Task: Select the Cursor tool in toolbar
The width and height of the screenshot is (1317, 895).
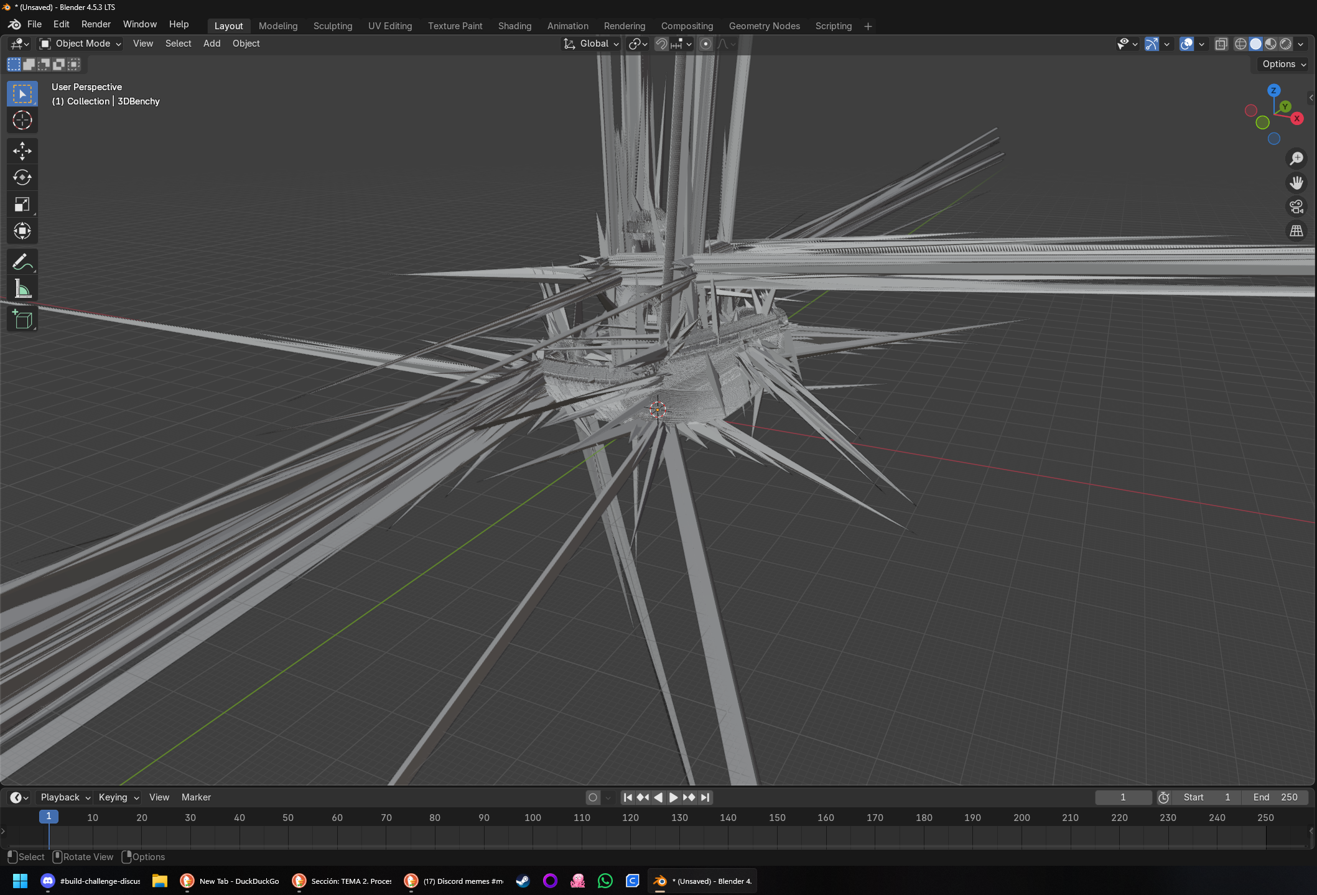Action: (22, 121)
